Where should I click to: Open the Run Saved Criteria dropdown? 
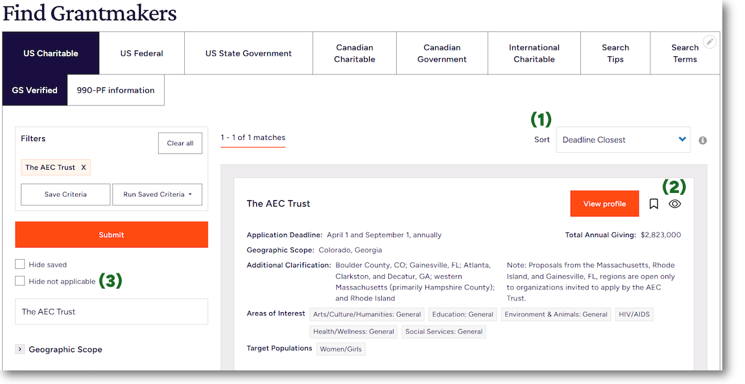[157, 194]
